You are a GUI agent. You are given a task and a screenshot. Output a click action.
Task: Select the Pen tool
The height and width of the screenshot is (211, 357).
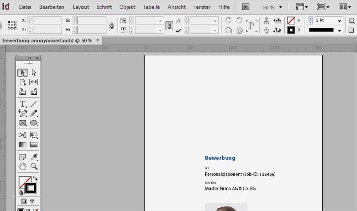(22, 113)
